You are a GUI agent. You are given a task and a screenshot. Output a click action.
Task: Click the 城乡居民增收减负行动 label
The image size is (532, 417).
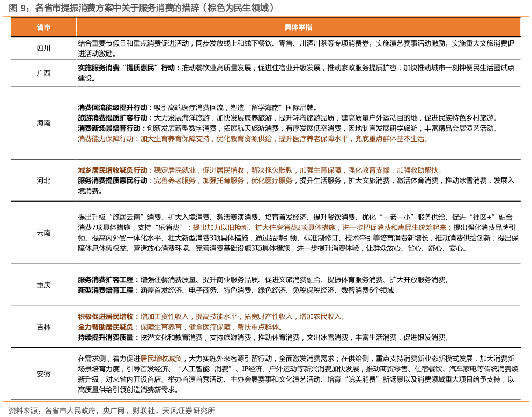tap(113, 170)
